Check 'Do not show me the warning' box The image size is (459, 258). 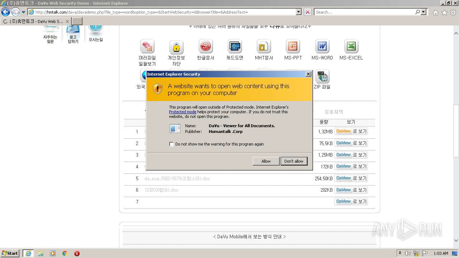(171, 144)
